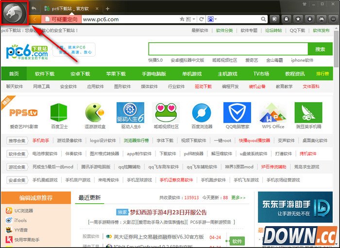
Task: Click the 东东手游助手 banner ad
Action: coord(295,207)
